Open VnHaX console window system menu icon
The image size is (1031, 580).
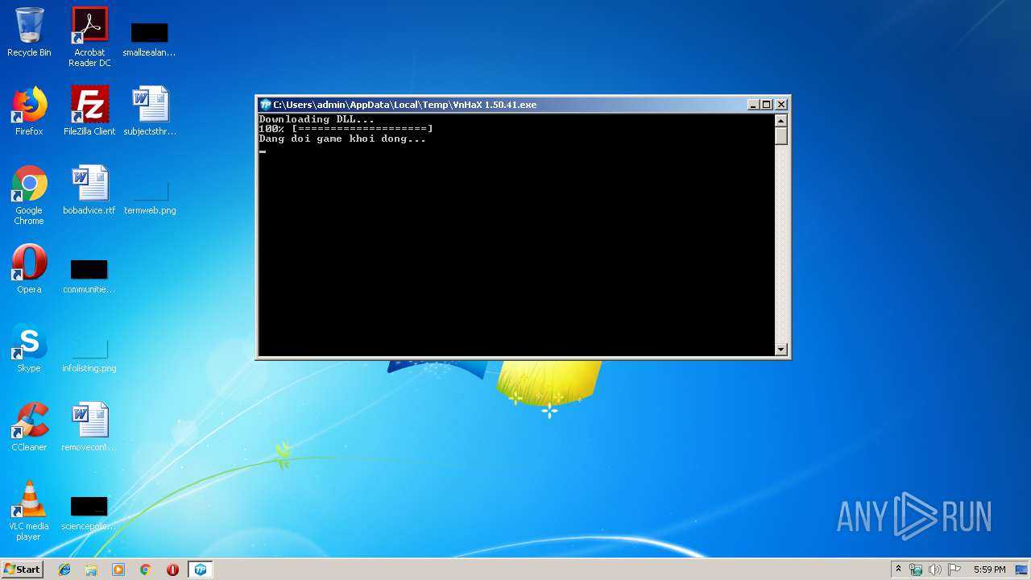point(265,105)
